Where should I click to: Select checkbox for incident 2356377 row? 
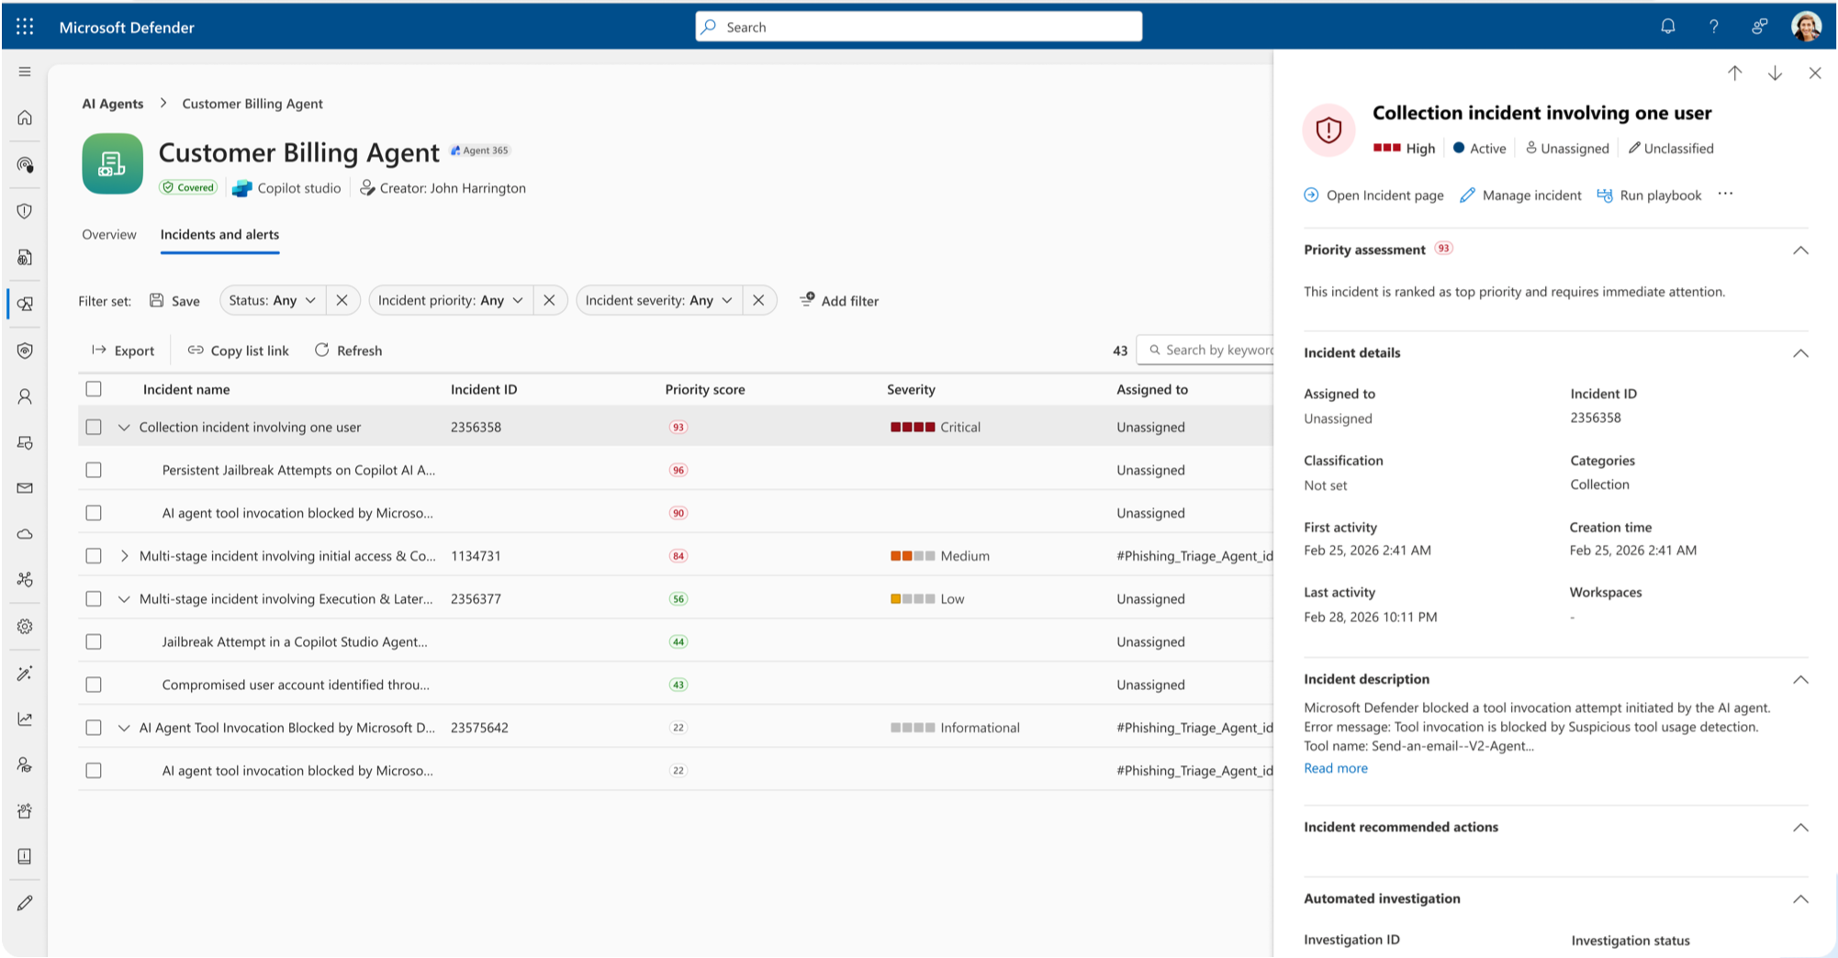click(x=94, y=599)
